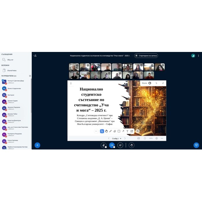Screen dimensions: 202x202
Task: Click the undo arrow in Styles panel
Action: click(x=156, y=83)
